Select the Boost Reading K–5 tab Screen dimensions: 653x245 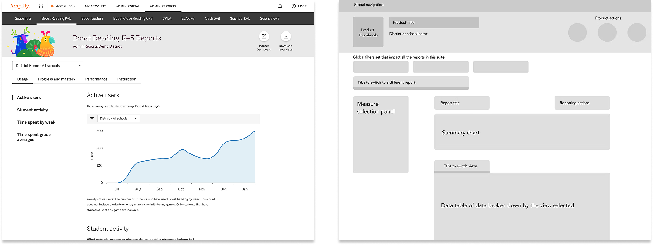[56, 19]
